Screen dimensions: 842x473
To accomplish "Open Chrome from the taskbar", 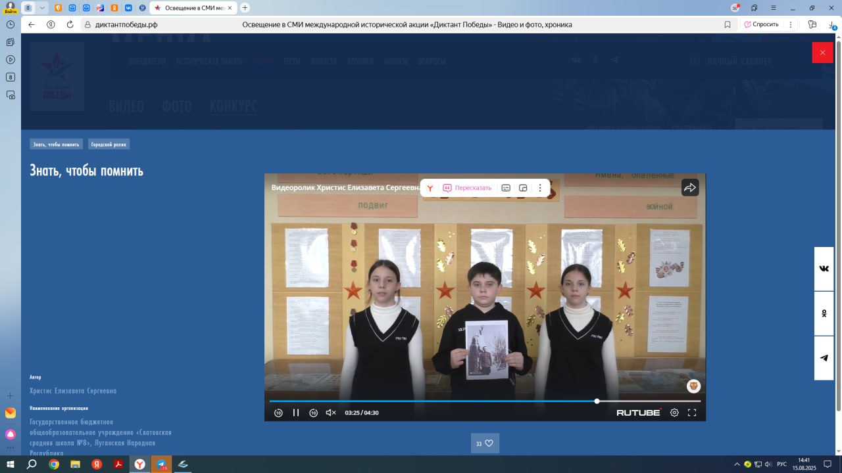I will [x=54, y=464].
